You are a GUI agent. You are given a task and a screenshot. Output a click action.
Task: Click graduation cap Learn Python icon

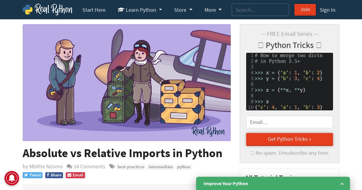pyautogui.click(x=121, y=10)
